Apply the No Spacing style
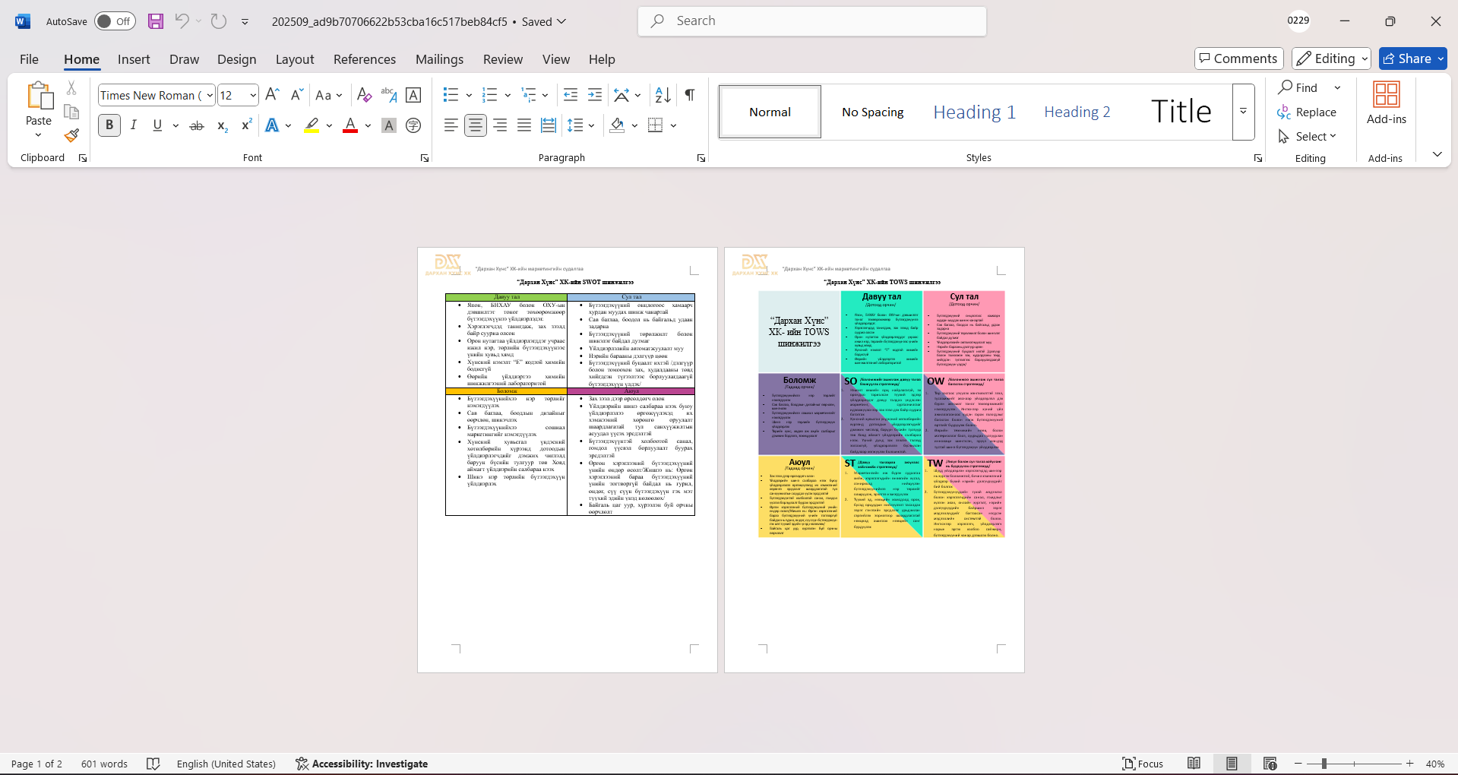The height and width of the screenshot is (775, 1458). click(x=872, y=112)
